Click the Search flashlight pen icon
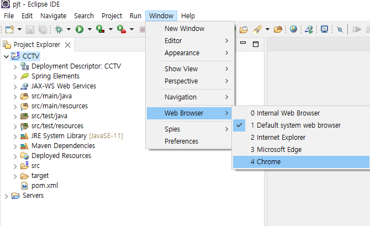Viewport: 370px width, 226px height. [x=257, y=29]
